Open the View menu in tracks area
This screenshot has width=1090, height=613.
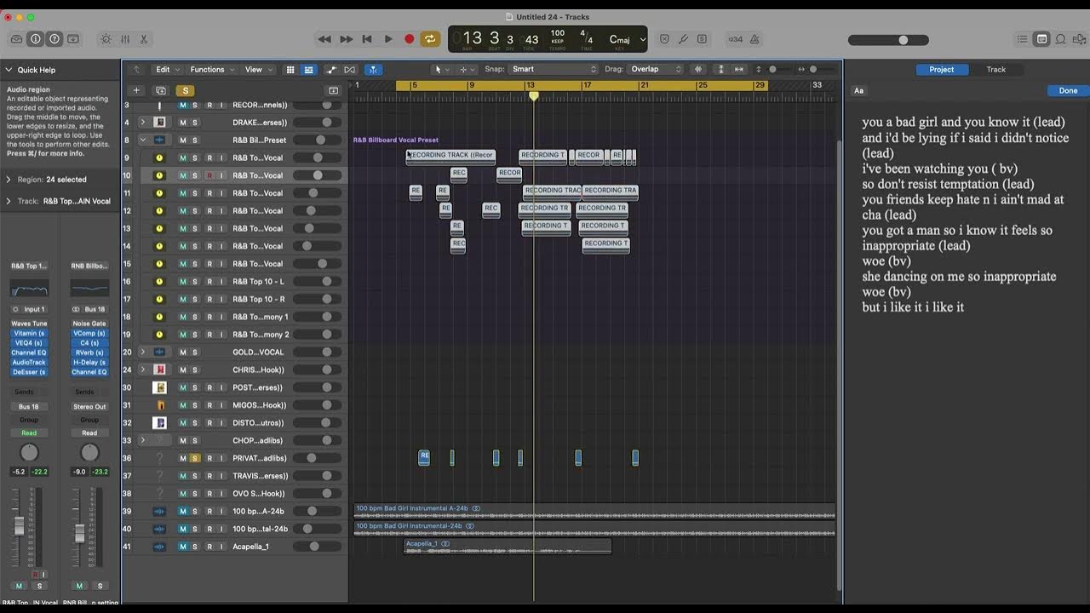259,70
